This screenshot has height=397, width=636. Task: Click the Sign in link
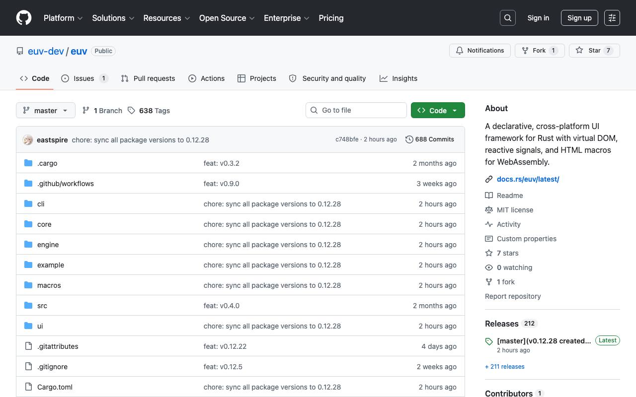538,18
